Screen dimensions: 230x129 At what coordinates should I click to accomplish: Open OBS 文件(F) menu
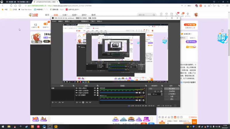click(x=54, y=21)
